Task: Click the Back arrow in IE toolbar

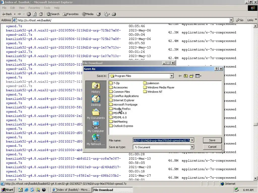Action: [7, 14]
